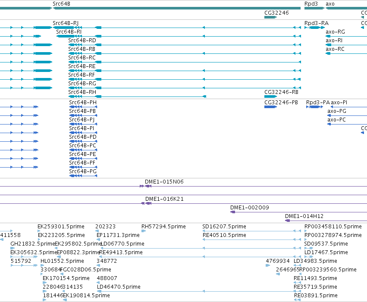Select the 202323 feature label
The width and height of the screenshot is (367, 302).
105,227
